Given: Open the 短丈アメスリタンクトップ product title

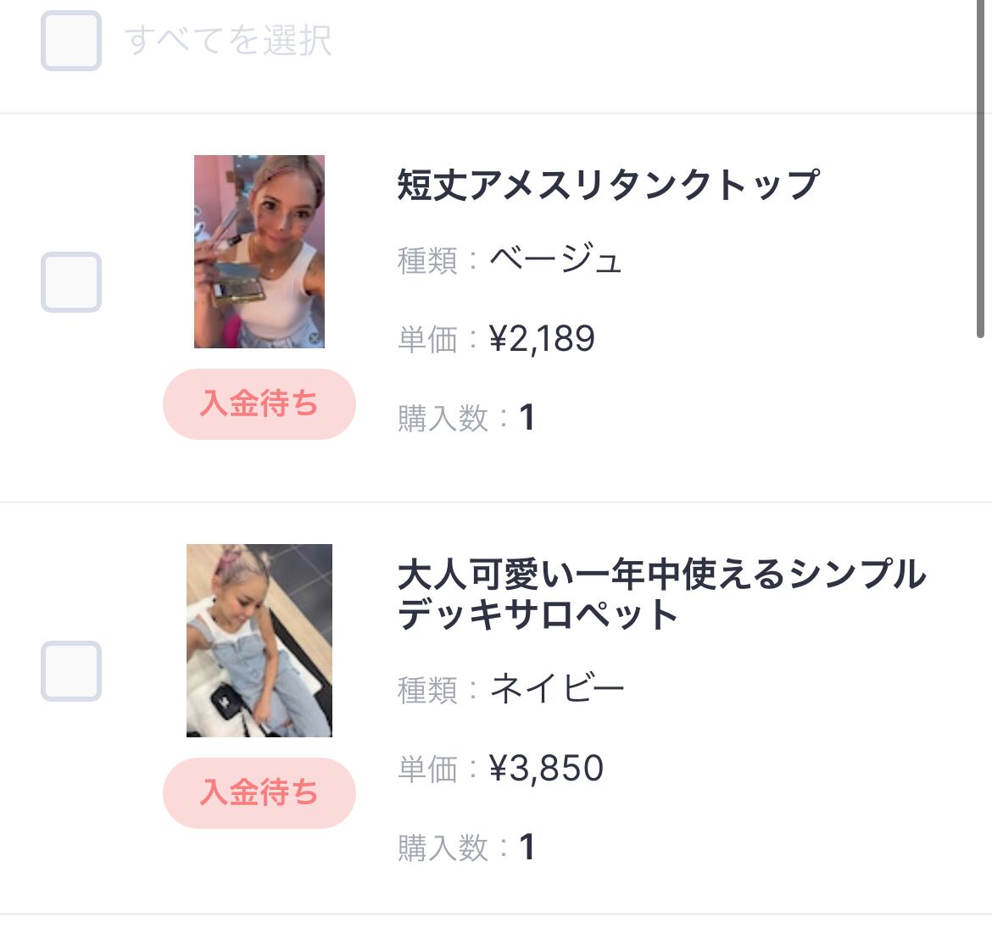Looking at the screenshot, I should (x=608, y=185).
